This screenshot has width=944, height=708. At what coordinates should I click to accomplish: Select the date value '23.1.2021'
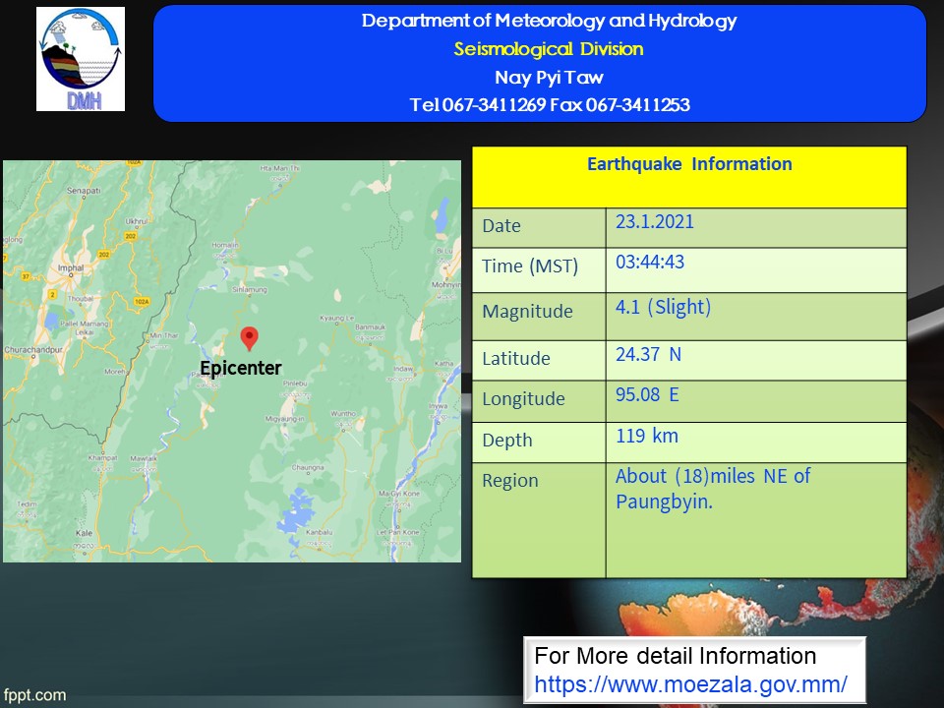(655, 221)
